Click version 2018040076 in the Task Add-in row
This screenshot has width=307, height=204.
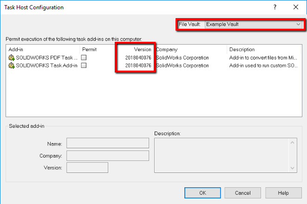point(138,66)
